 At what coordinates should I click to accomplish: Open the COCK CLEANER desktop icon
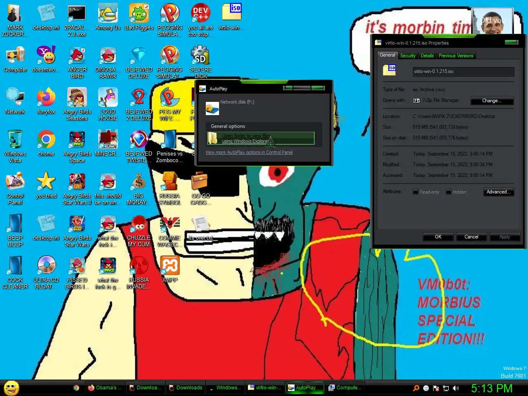pos(15,273)
